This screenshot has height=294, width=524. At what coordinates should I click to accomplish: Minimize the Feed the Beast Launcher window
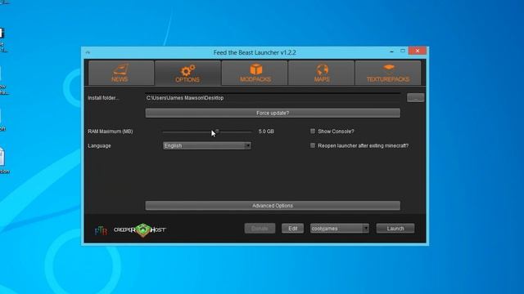[391, 51]
